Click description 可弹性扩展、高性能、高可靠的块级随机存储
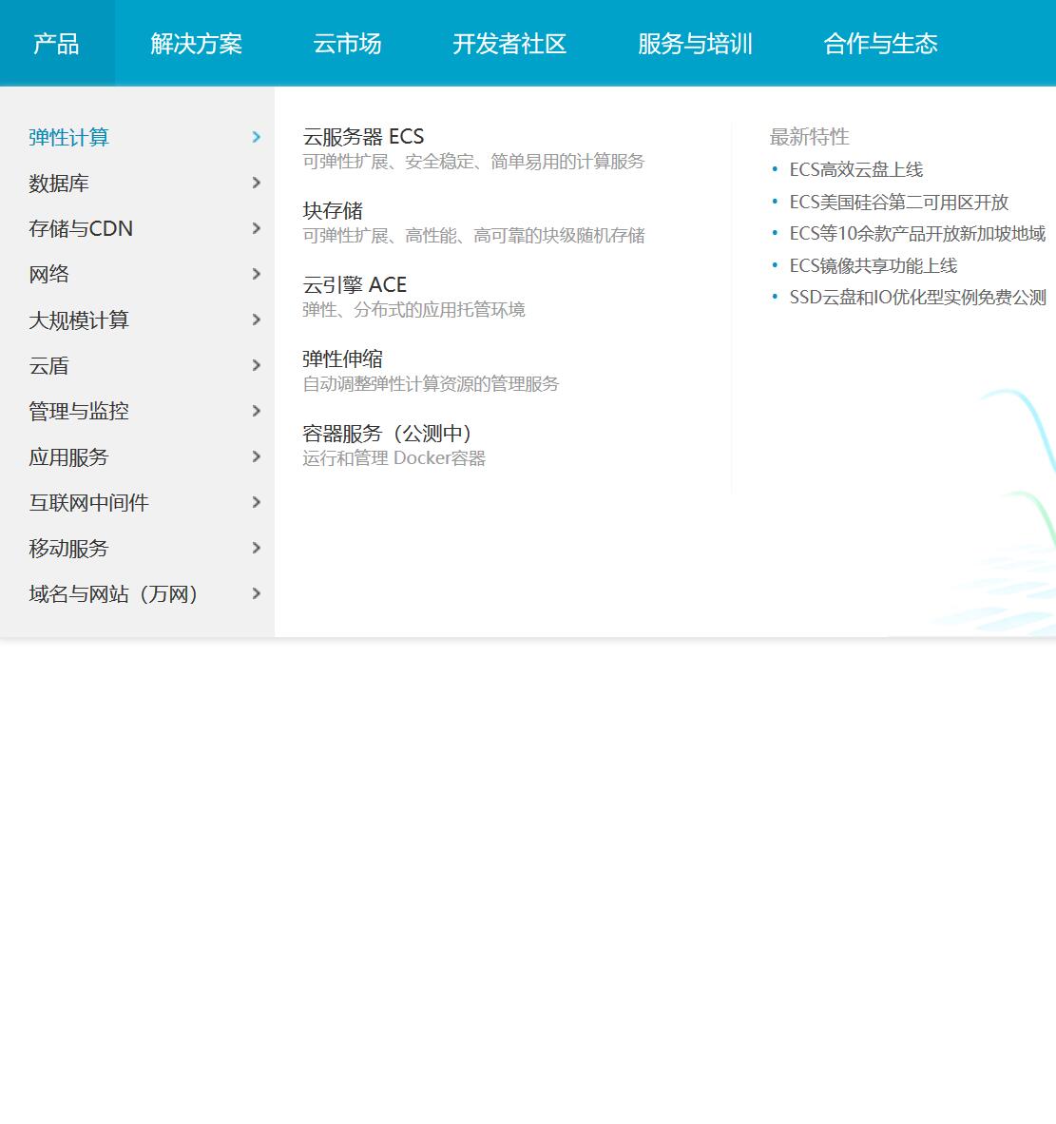Image resolution: width=1056 pixels, height=1124 pixels. tap(473, 235)
